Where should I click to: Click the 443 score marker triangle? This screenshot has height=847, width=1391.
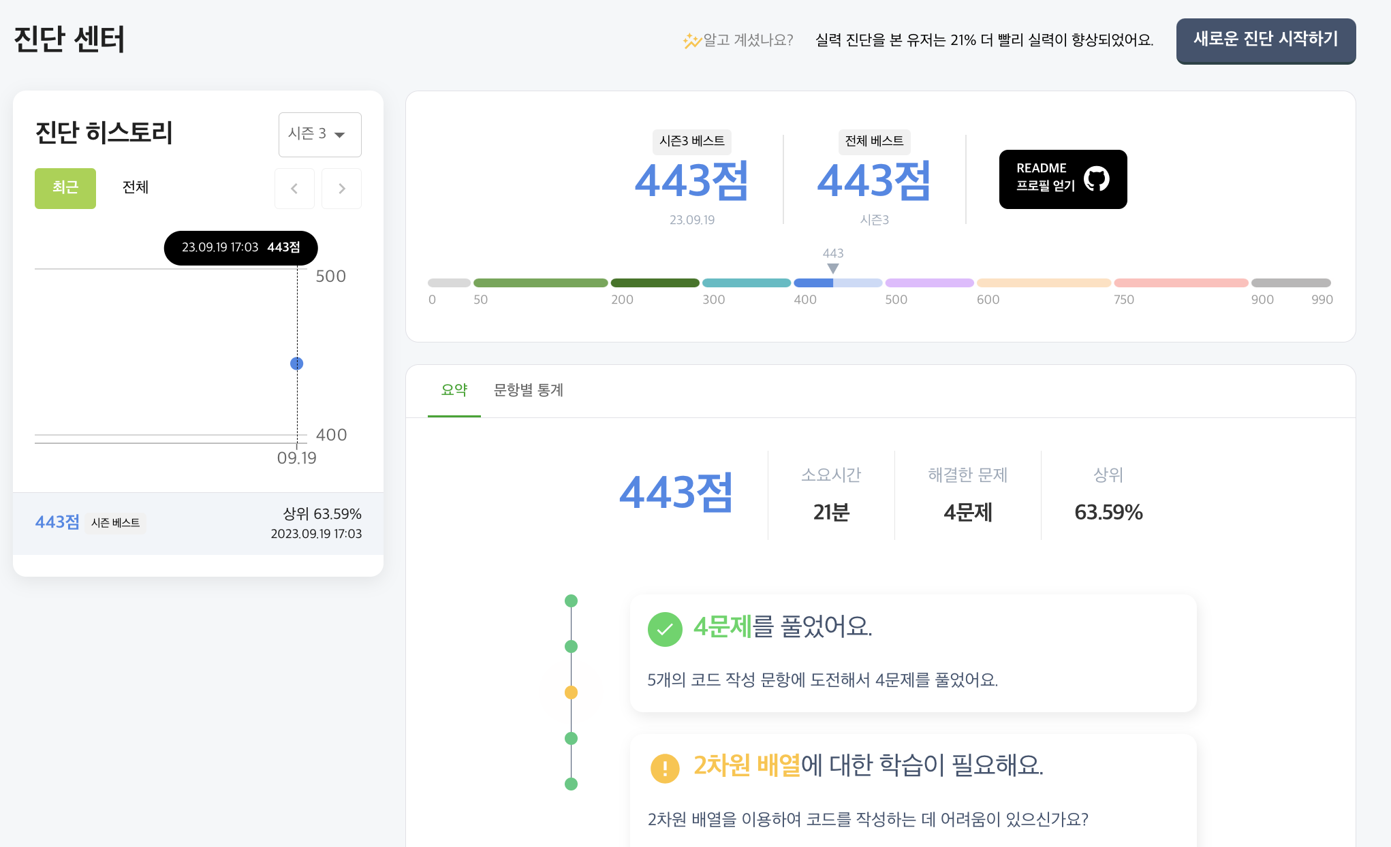point(833,269)
